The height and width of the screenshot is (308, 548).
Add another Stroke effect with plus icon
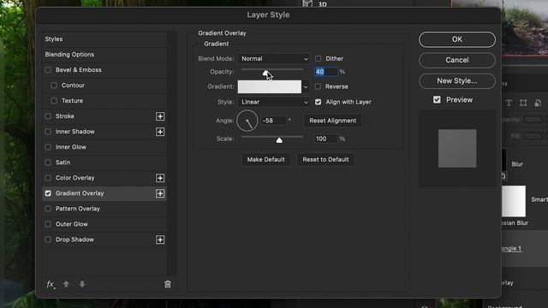[160, 116]
